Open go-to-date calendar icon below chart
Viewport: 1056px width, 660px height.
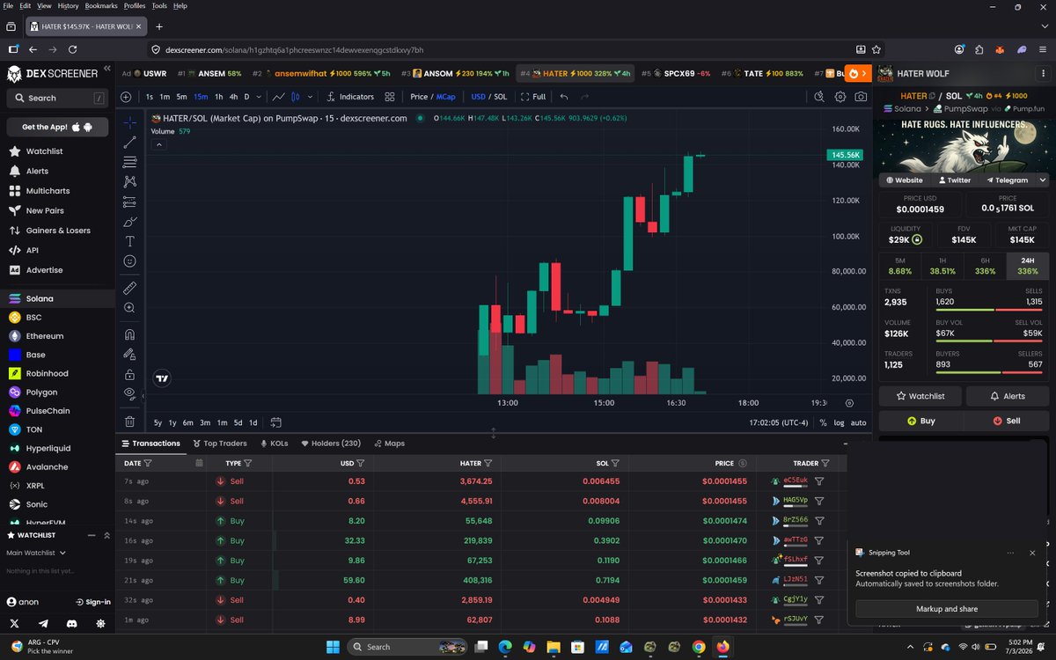tap(275, 422)
